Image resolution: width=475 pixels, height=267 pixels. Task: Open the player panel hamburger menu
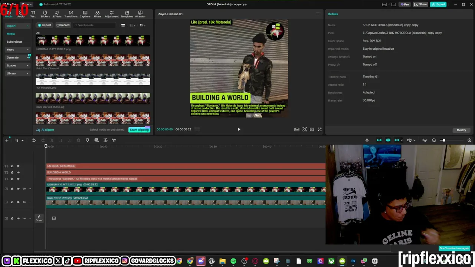pos(318,14)
